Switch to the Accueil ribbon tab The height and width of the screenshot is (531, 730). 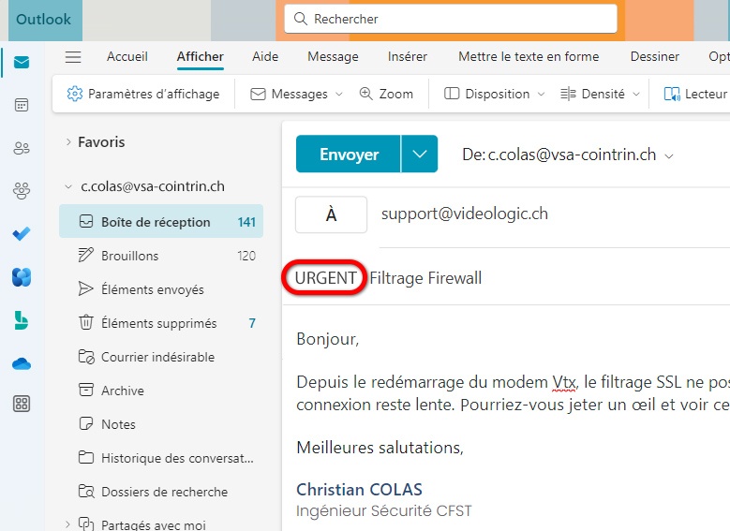[127, 57]
